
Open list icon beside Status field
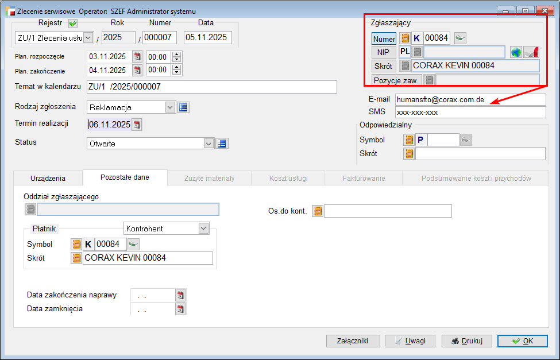coord(222,144)
